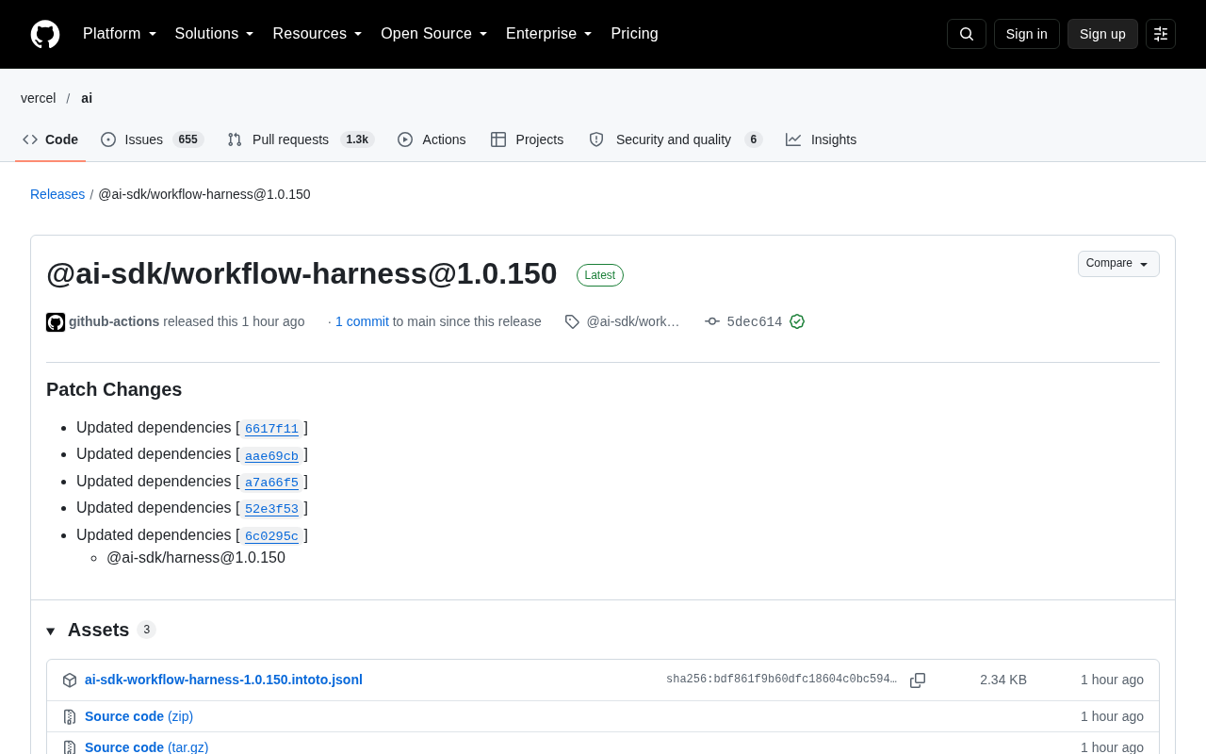1206x754 pixels.
Task: Switch to the Actions tab
Action: (x=432, y=139)
